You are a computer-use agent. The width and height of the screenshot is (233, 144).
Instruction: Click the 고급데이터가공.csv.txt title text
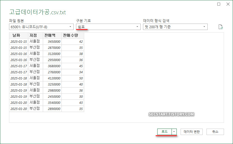point(38,12)
